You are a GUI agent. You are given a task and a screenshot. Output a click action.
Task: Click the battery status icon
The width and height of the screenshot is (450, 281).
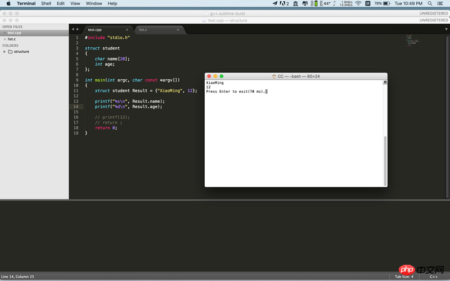[382, 3]
